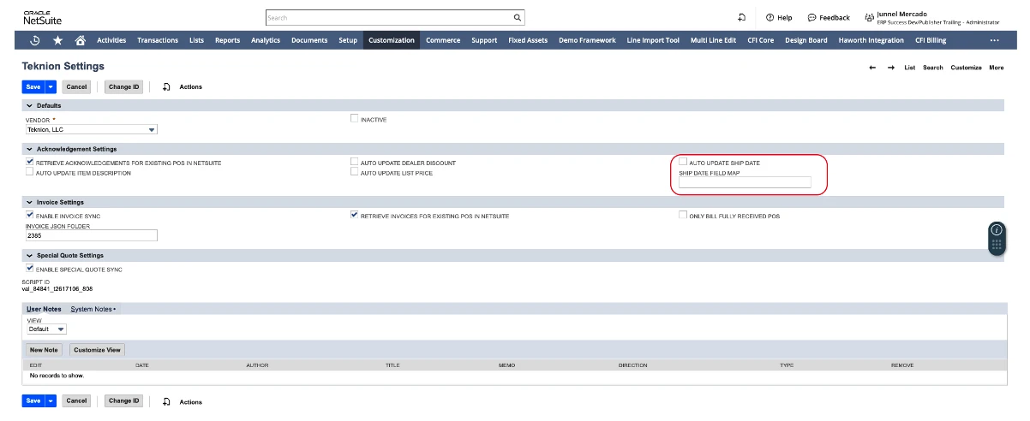Switch to the System Notes tab
Screen dimensions: 1030x421
[x=93, y=308]
